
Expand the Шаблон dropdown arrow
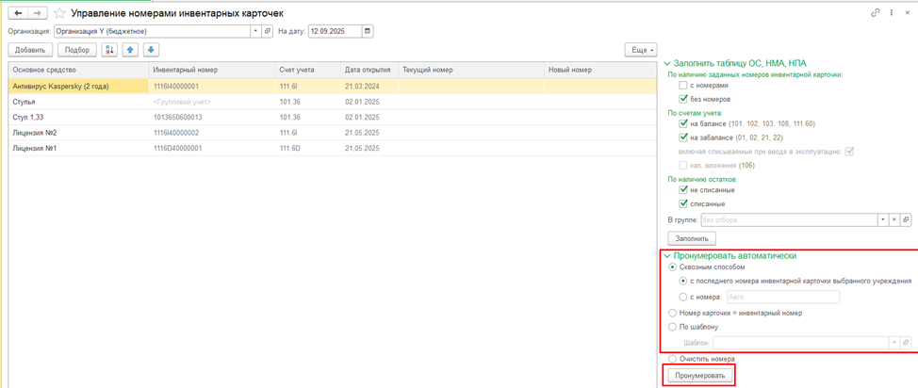coord(893,343)
